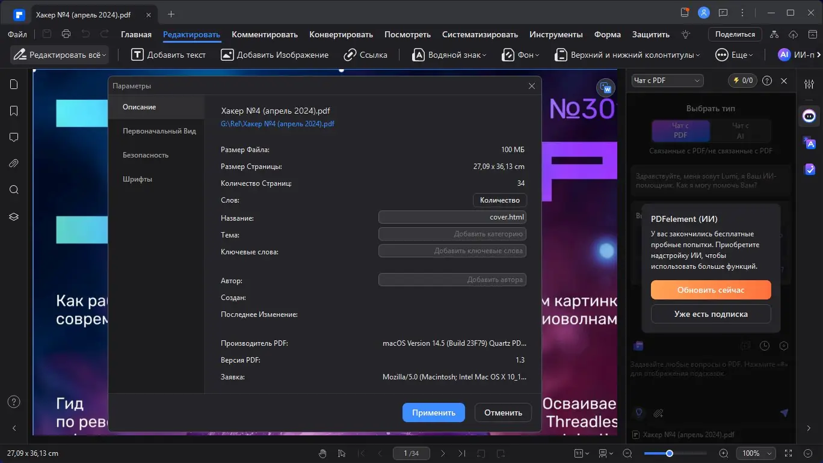Open the file path link G:\Rel\Хакер №4
Screen dimensions: 823x463
pos(277,124)
